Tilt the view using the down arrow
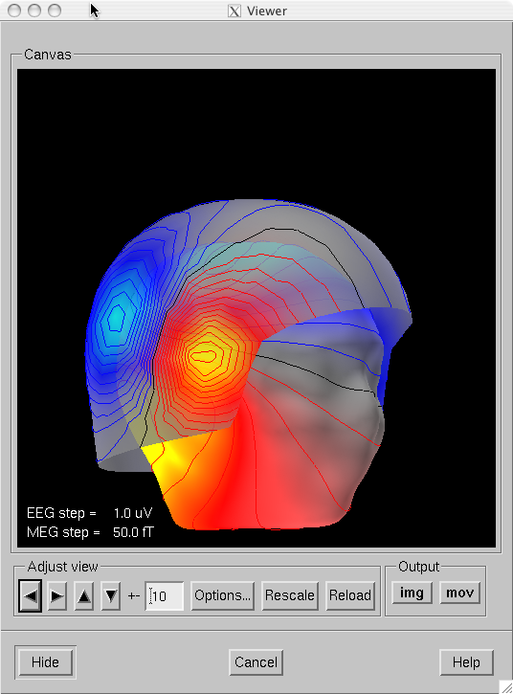Screen dimensions: 513x694 [x=111, y=595]
